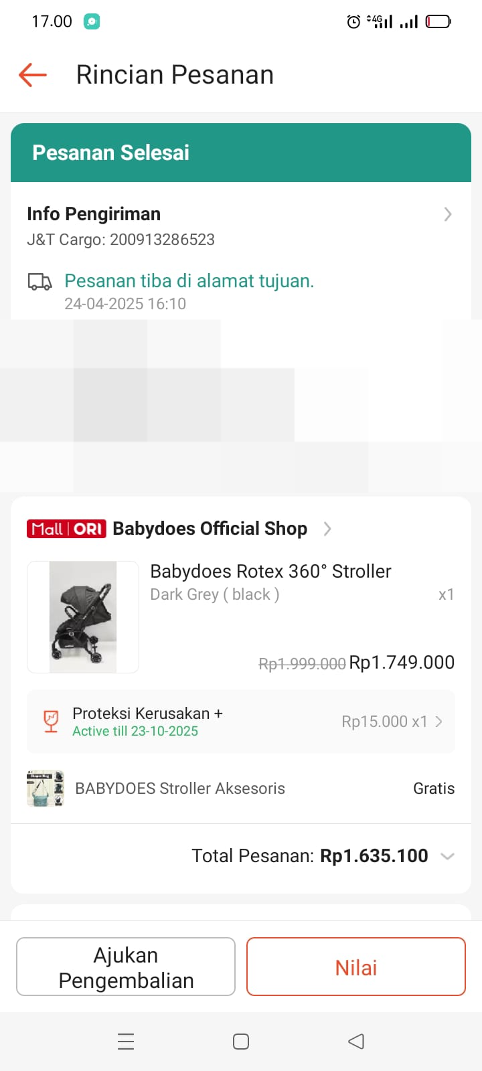The height and width of the screenshot is (1071, 482).
Task: Open Babydoes Official Shop chevron
Action: 327,529
